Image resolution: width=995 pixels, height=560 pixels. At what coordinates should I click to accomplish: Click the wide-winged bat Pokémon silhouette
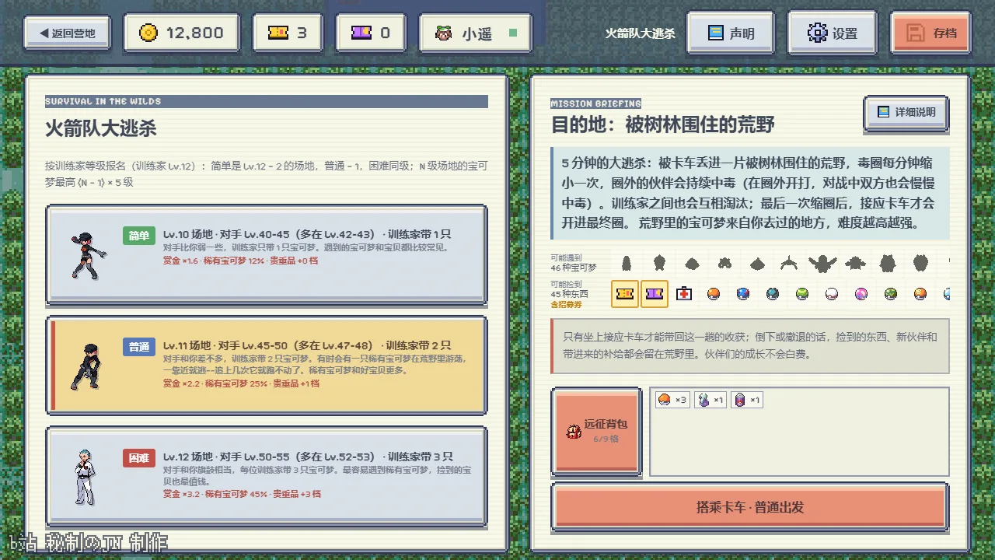[x=822, y=263]
